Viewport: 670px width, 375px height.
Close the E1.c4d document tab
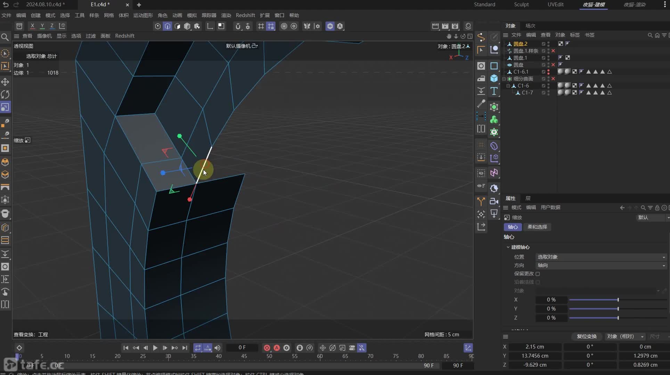pyautogui.click(x=127, y=5)
